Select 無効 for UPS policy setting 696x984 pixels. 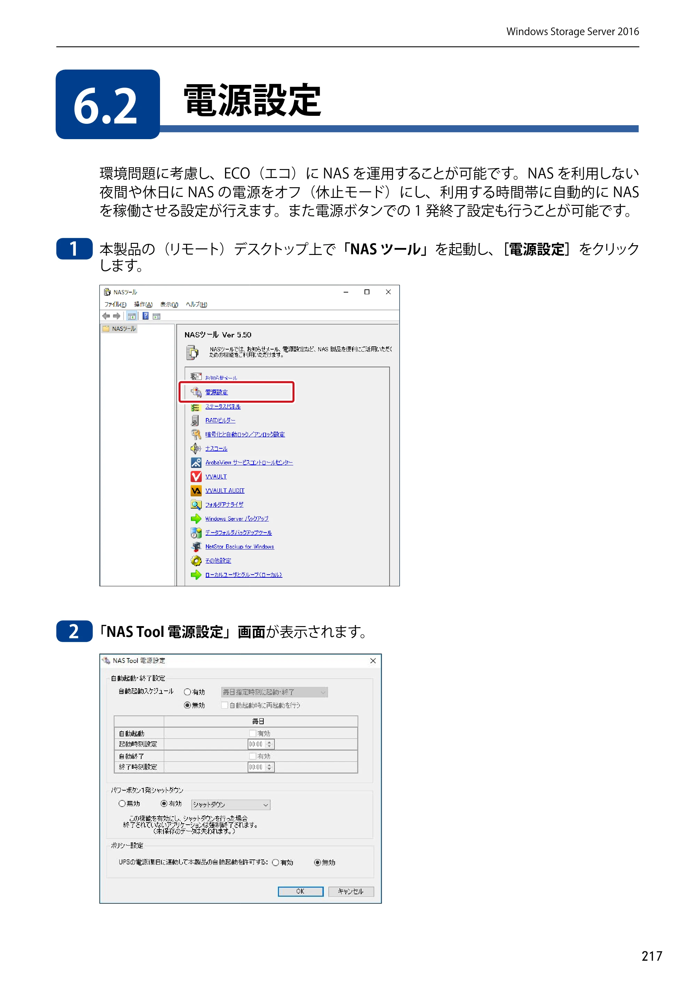pos(318,863)
